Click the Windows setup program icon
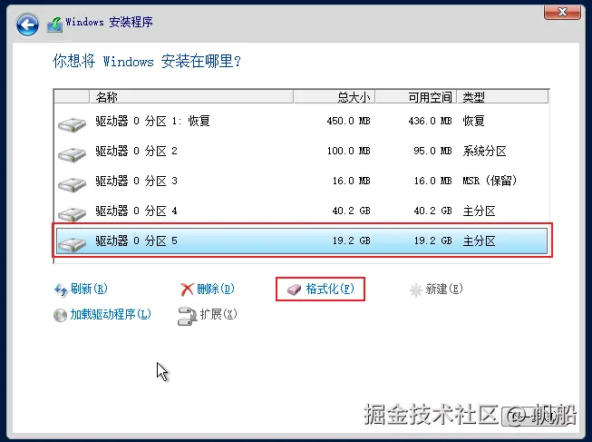 [x=54, y=24]
